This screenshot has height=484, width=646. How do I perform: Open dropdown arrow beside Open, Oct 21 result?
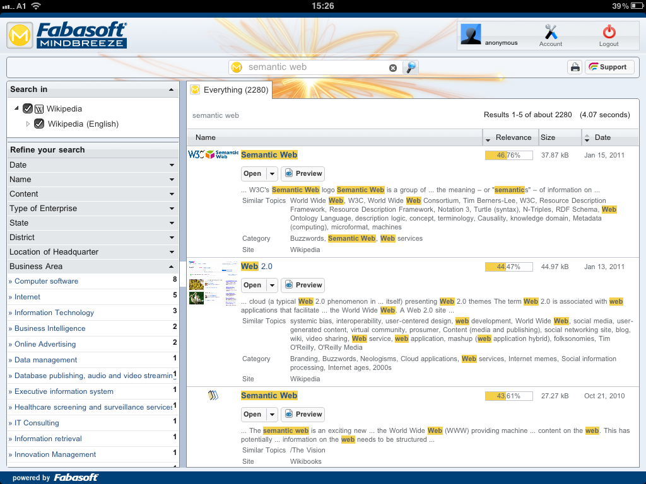point(273,415)
